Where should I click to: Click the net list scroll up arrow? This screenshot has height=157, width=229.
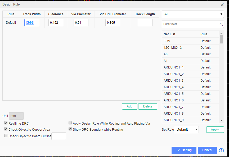coord(221,33)
